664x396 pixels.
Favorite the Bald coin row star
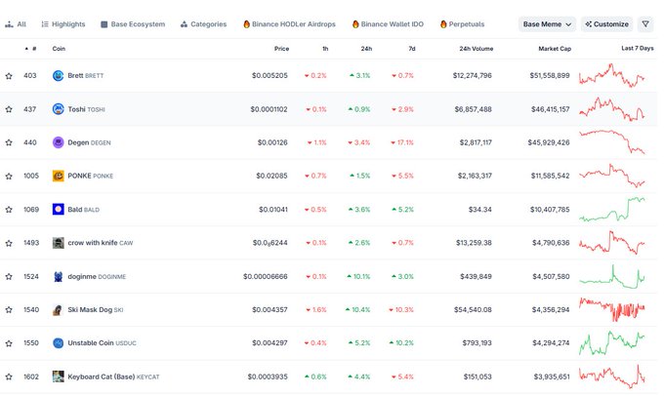coord(9,210)
